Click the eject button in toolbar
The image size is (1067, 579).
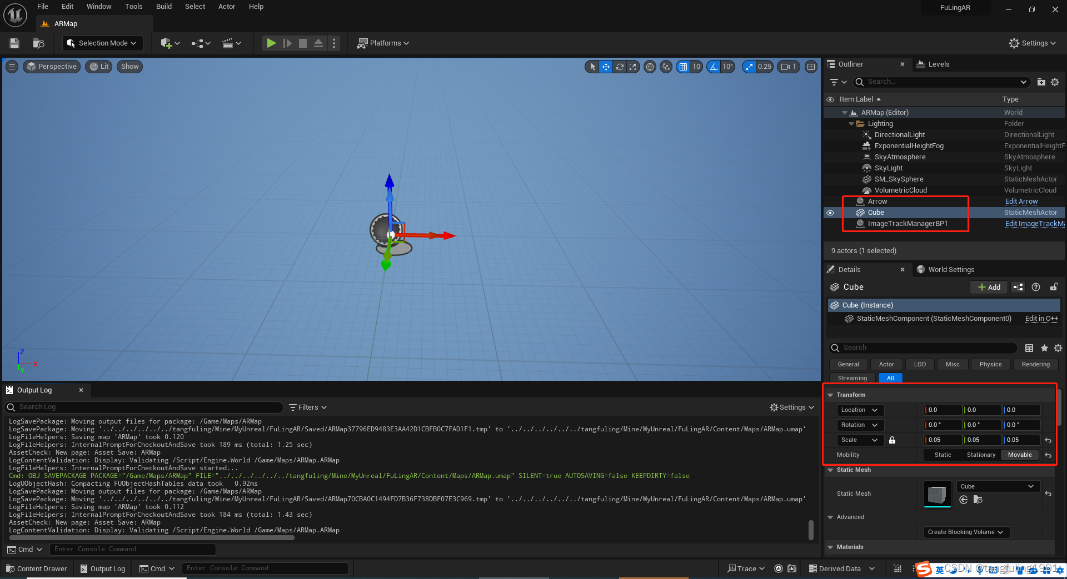pos(318,43)
